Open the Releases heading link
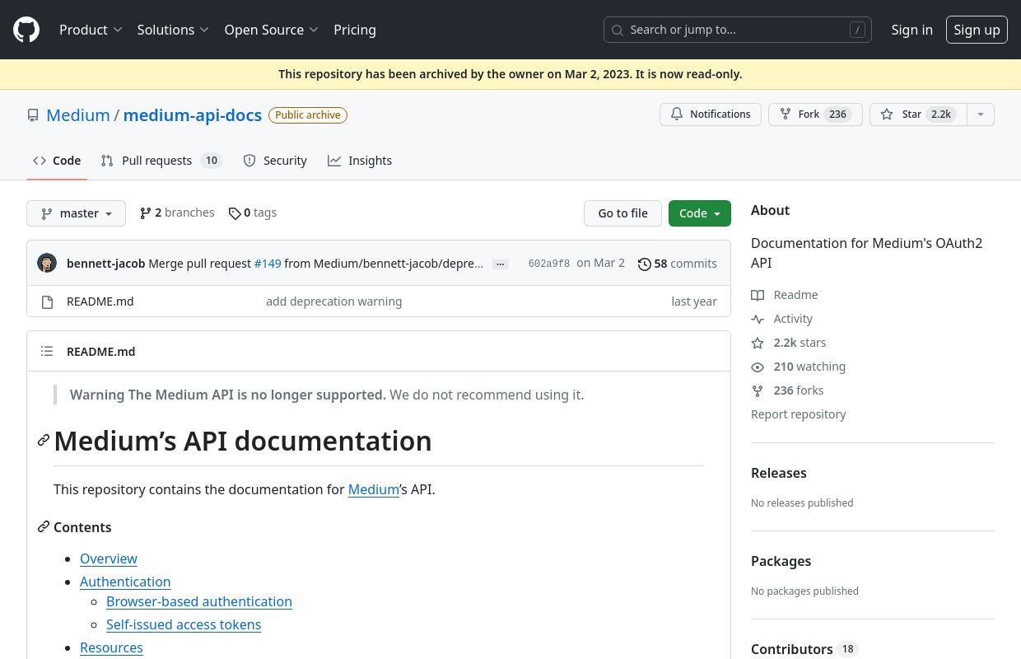The image size is (1021, 659). click(779, 473)
